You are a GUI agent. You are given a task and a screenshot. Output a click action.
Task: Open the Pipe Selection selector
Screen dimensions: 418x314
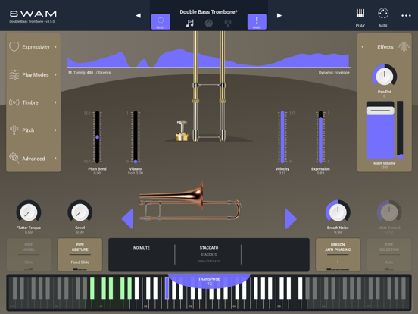click(x=389, y=254)
